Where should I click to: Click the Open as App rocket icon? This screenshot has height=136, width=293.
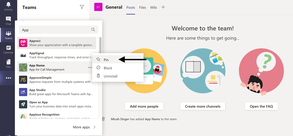[x=23, y=104]
